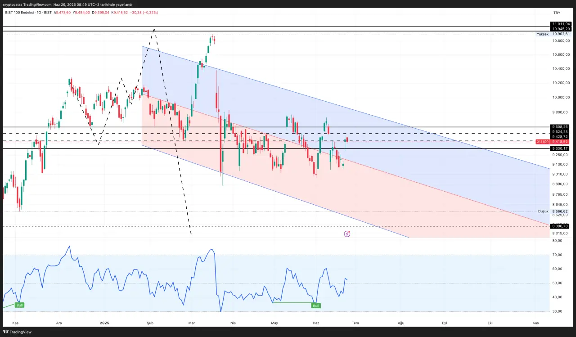Viewport: 576px width, 337px height.
Task: Click the red XU100 price tag
Action: [x=553, y=142]
